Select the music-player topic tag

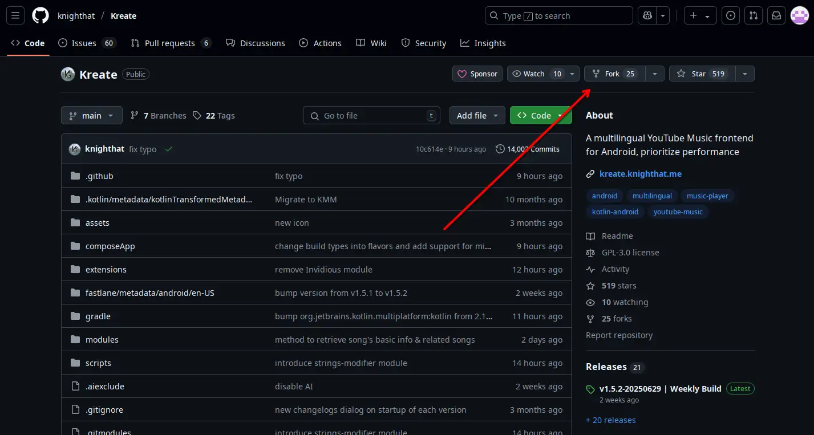tap(707, 196)
